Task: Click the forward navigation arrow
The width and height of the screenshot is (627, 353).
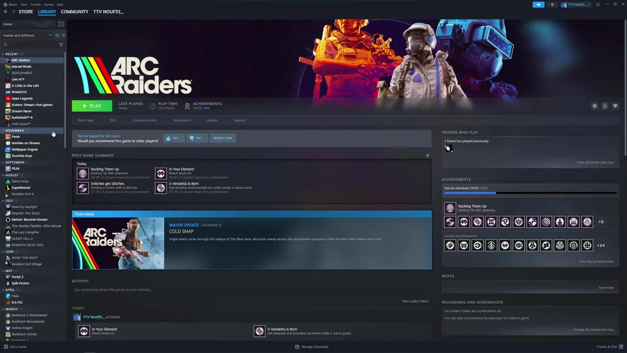Action: 12,12
